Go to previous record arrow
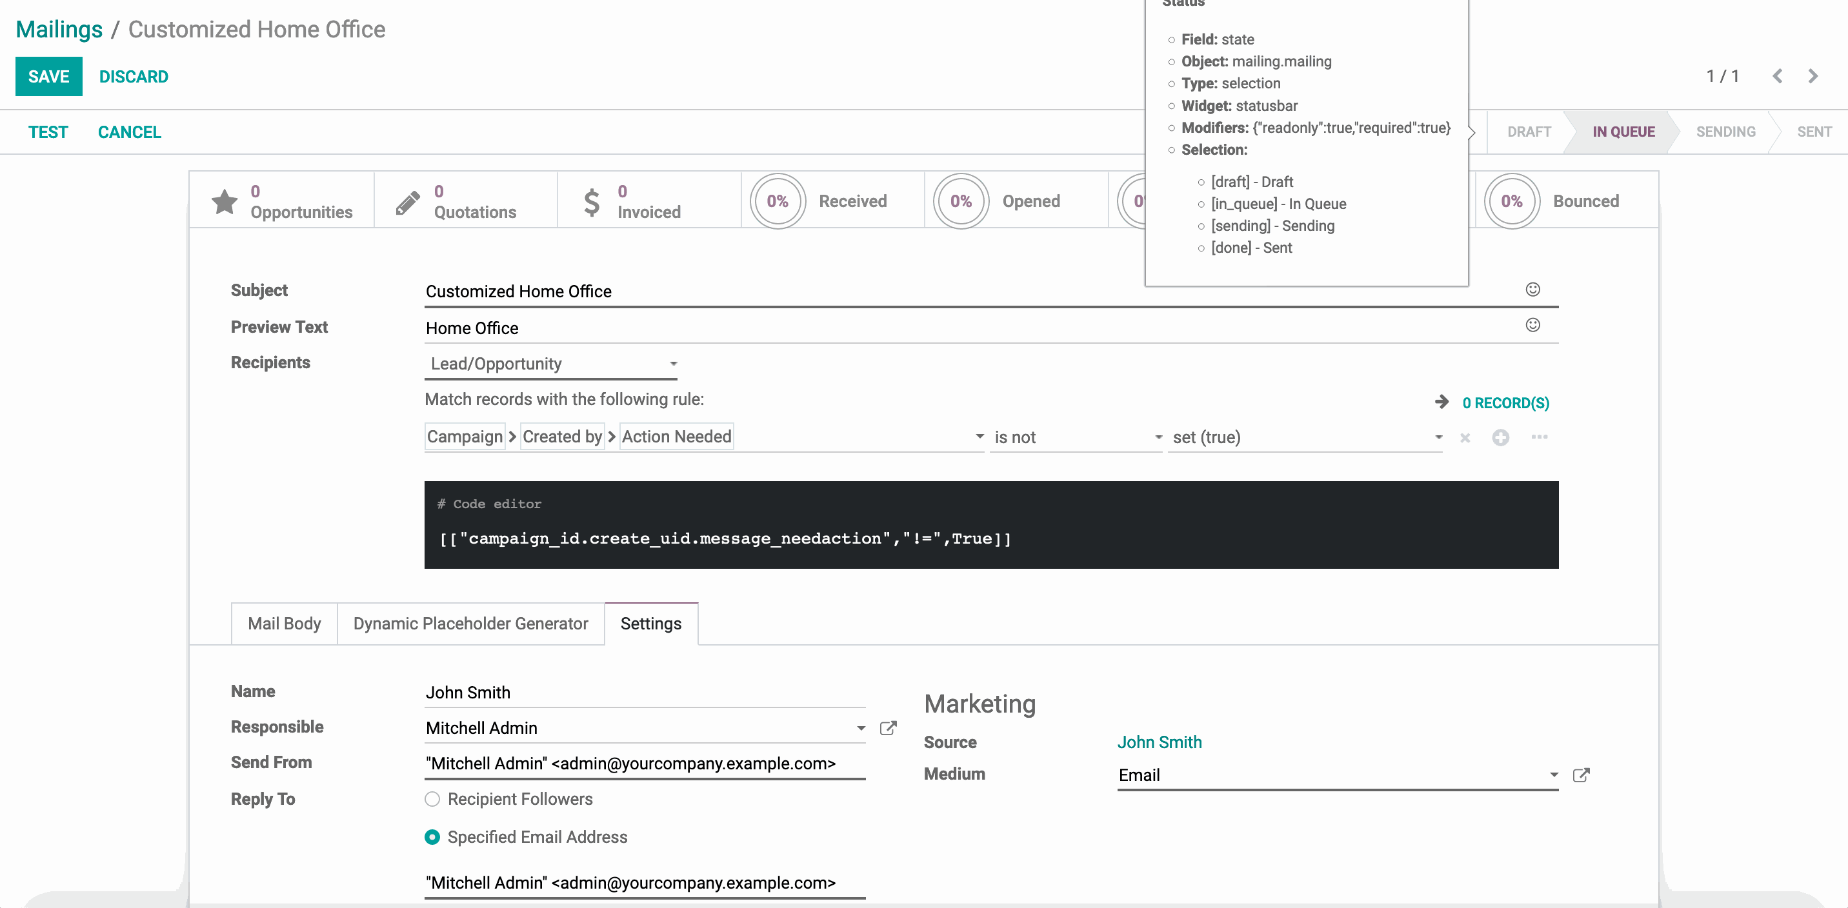The height and width of the screenshot is (908, 1848). point(1777,76)
